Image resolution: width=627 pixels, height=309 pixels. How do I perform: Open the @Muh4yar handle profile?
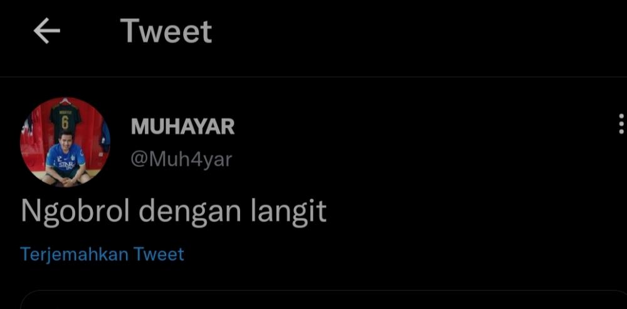pos(181,160)
